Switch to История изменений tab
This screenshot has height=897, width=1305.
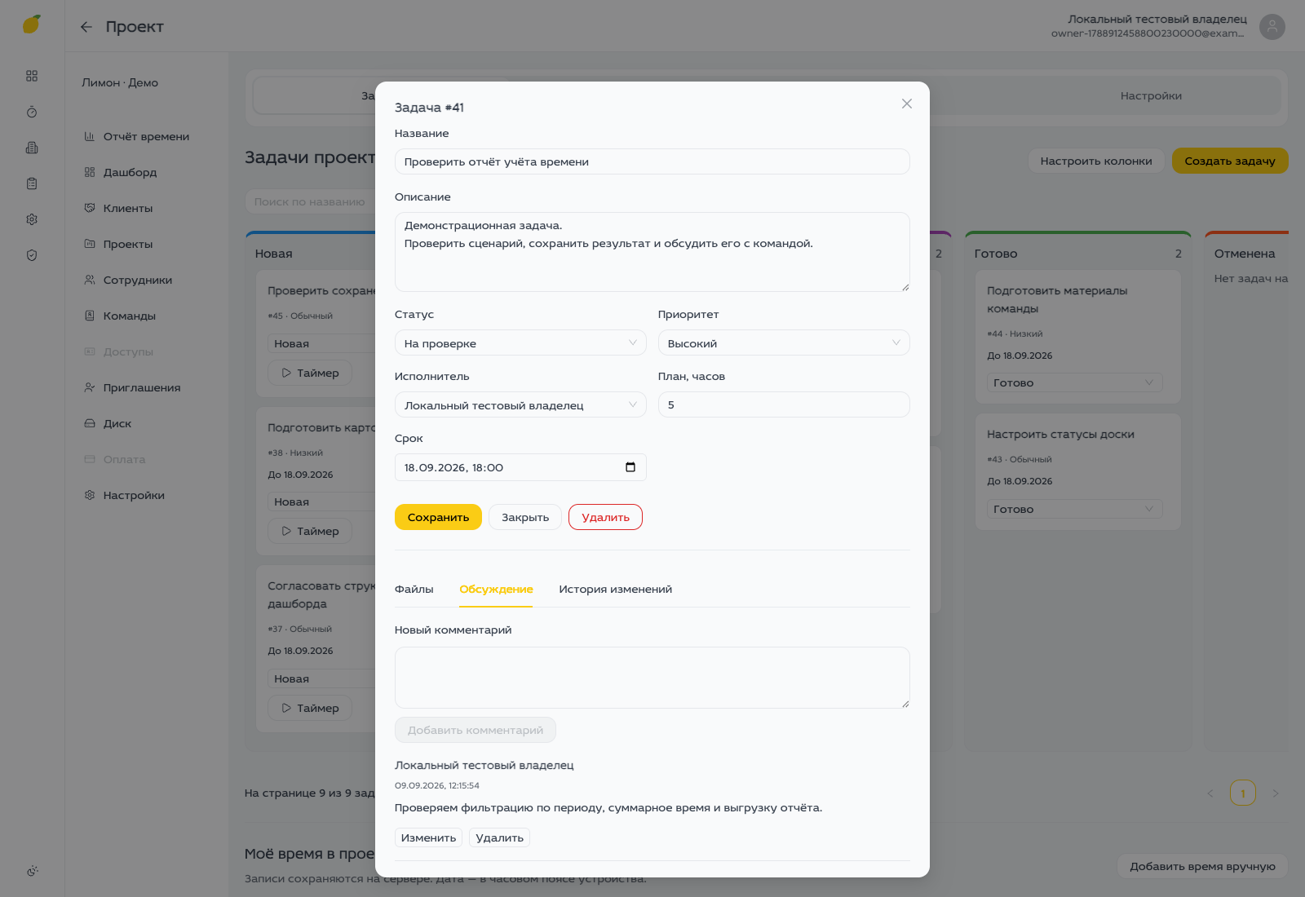tap(615, 589)
